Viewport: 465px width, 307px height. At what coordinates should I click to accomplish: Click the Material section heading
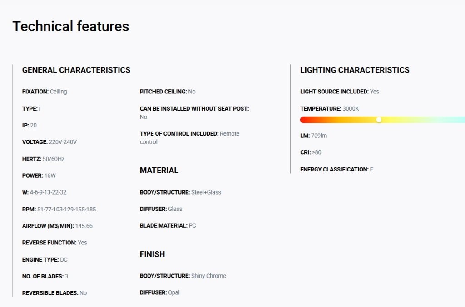coord(159,170)
